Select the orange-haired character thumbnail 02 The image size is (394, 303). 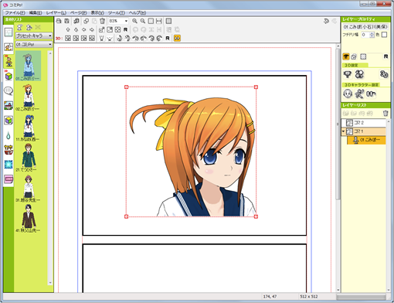point(28,97)
